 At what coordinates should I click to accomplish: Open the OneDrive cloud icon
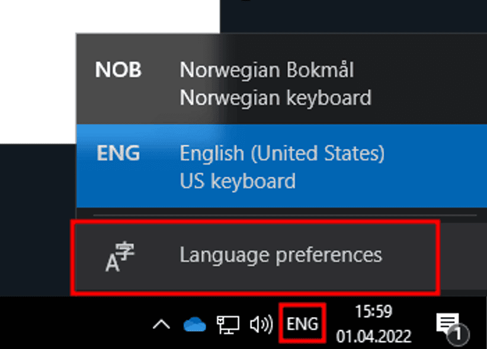pos(194,325)
